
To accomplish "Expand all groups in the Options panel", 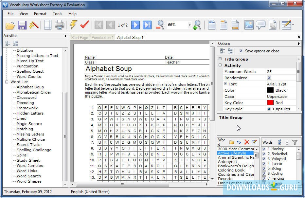I will (x=230, y=51).
